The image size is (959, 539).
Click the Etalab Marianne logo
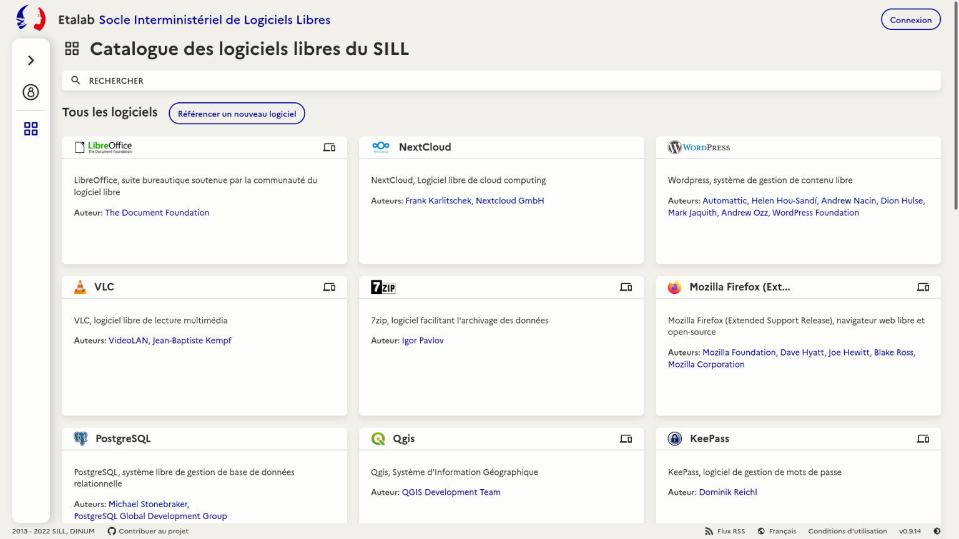click(31, 18)
